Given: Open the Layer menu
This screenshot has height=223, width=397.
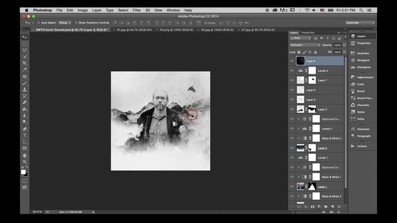Looking at the screenshot, I should pyautogui.click(x=97, y=11).
